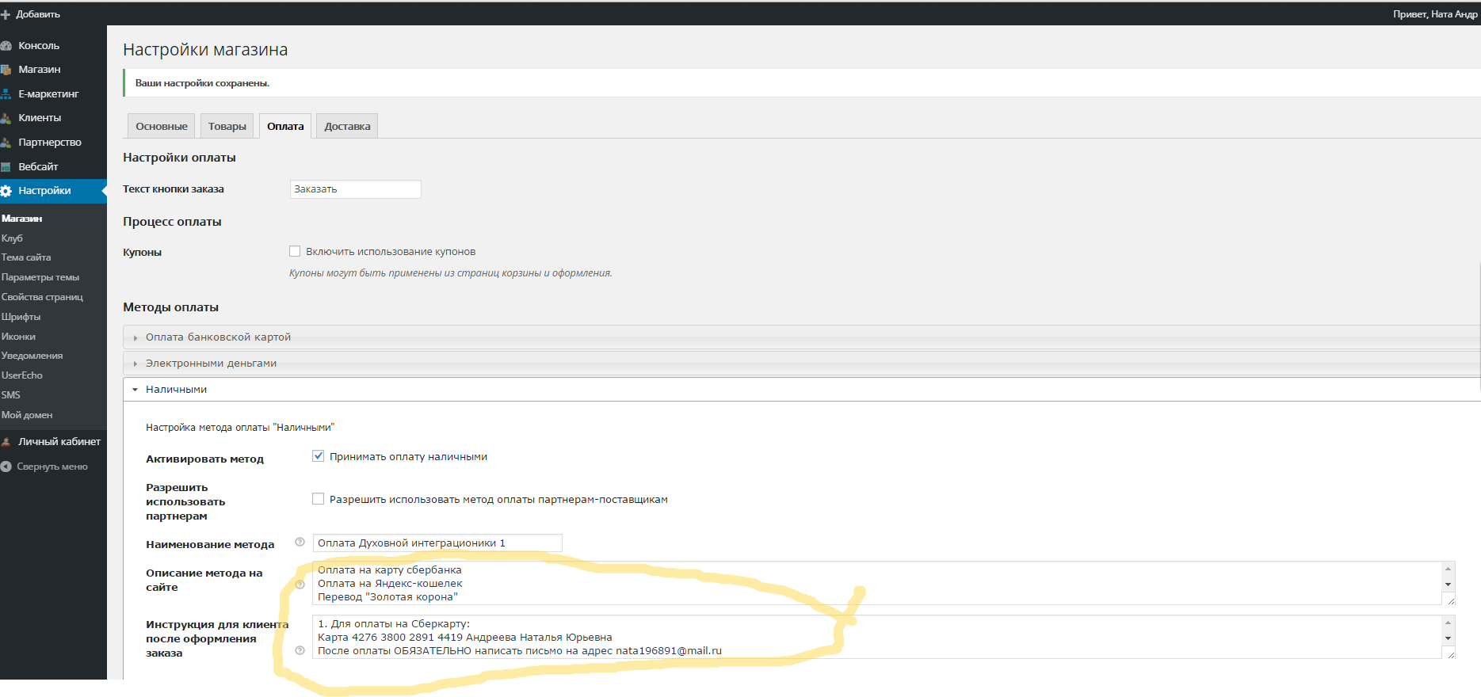The height and width of the screenshot is (697, 1481).
Task: Switch to the Доставка tab
Action: [x=347, y=127]
